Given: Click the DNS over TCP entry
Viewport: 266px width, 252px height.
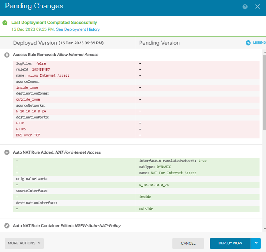Looking at the screenshot, I should pyautogui.click(x=28, y=135).
